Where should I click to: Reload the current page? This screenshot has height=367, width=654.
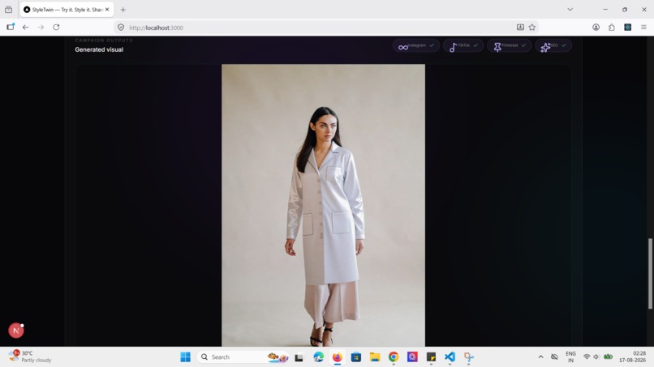coord(56,27)
